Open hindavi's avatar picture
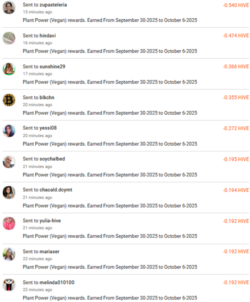This screenshot has height=302, width=250. pyautogui.click(x=9, y=38)
